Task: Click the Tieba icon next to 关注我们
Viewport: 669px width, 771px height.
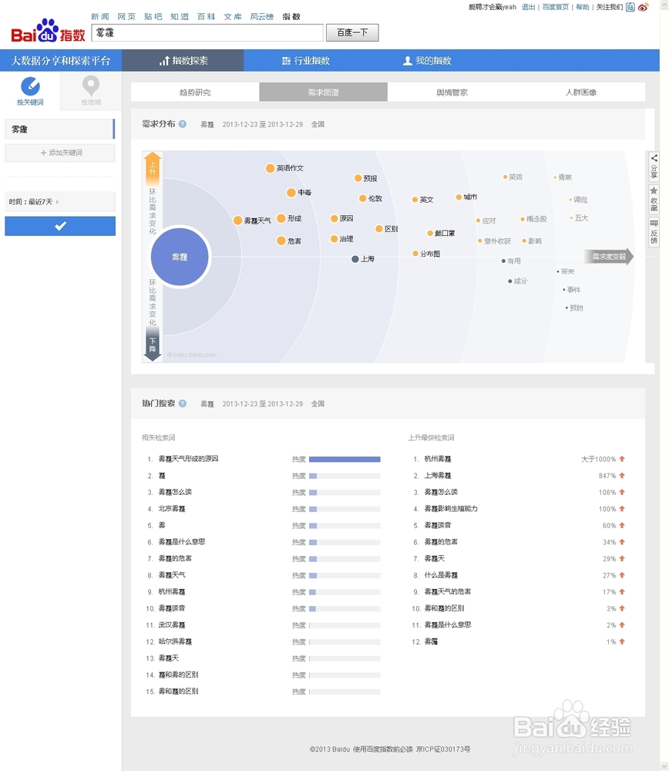Action: pos(630,8)
